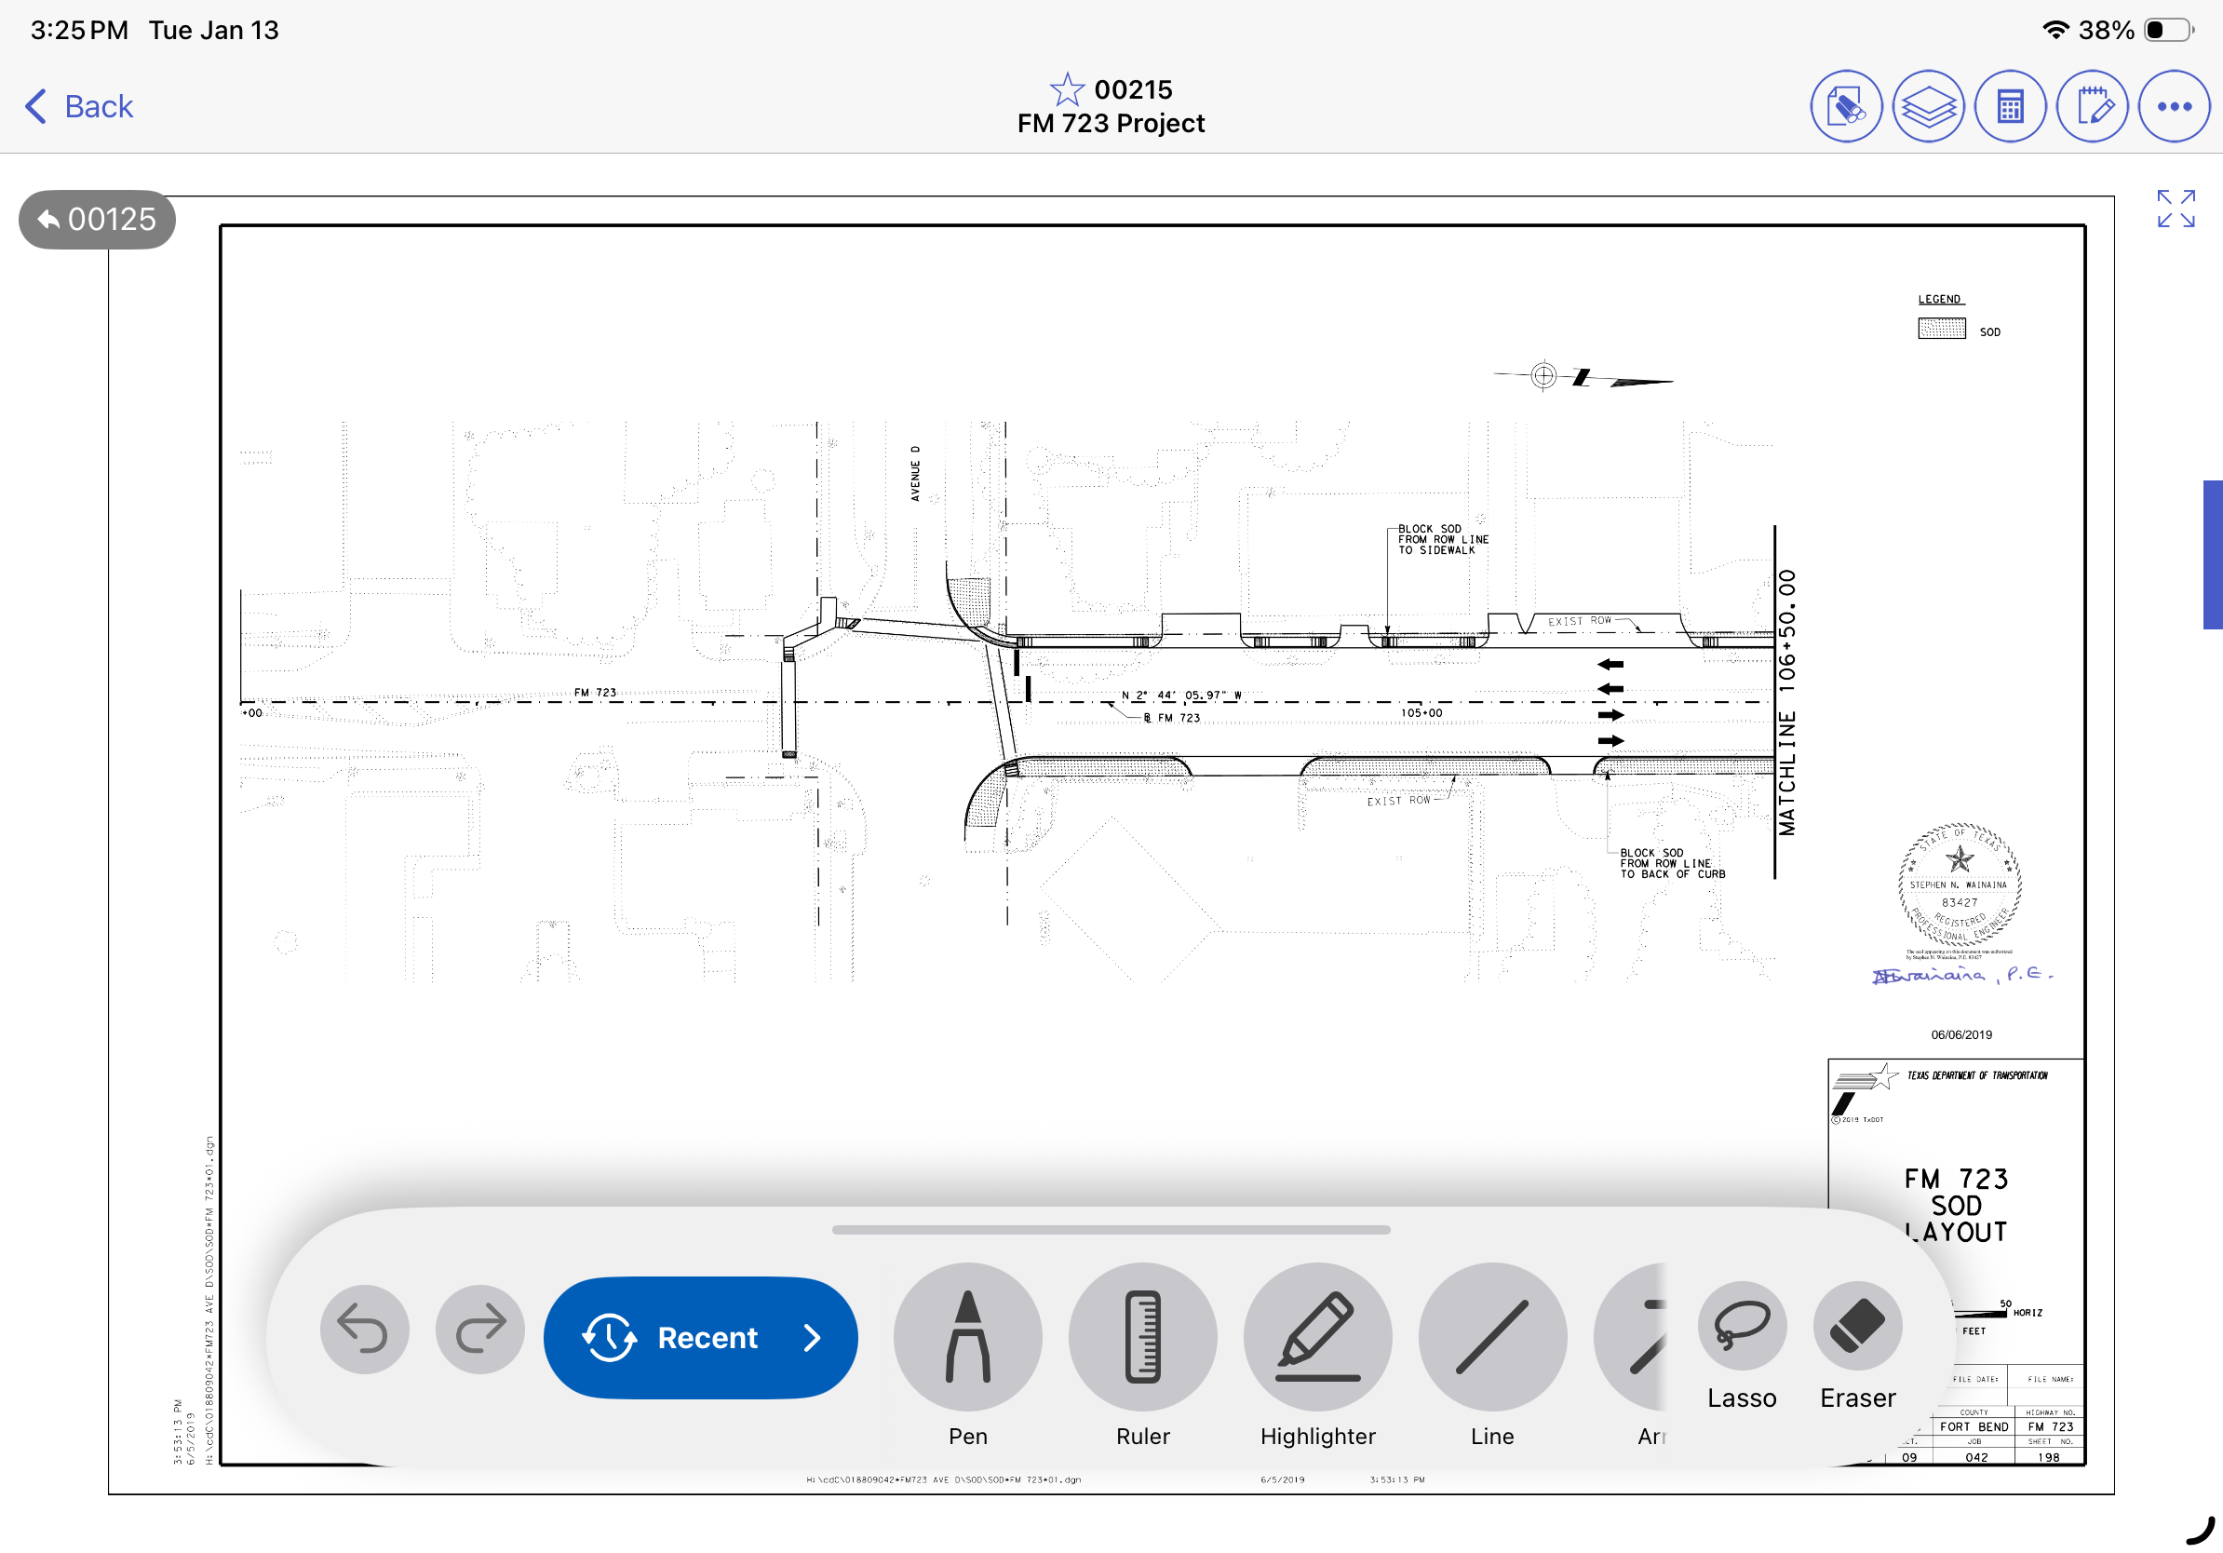
Task: Tap the SOD legend swatch on the drawing
Action: (1941, 330)
